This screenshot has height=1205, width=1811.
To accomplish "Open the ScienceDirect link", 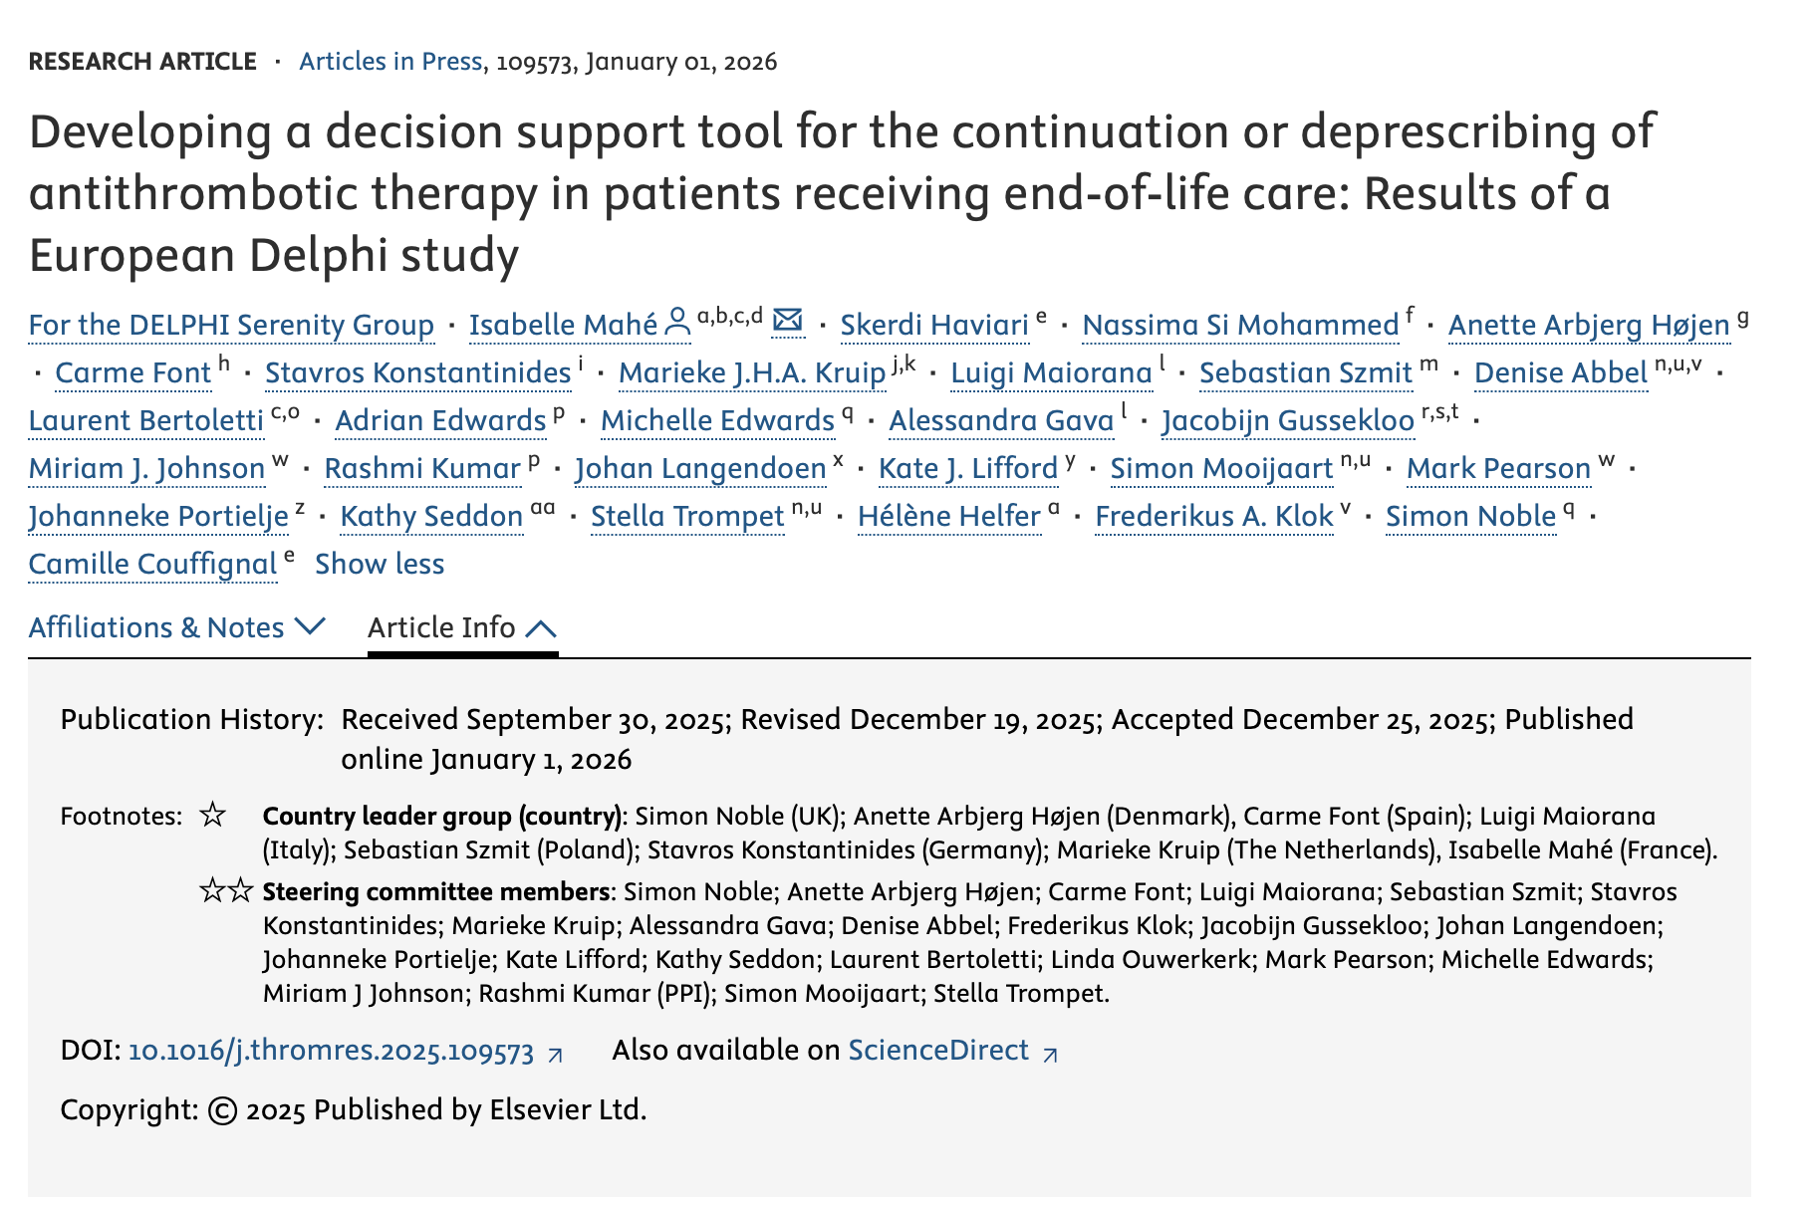I will 938,1051.
